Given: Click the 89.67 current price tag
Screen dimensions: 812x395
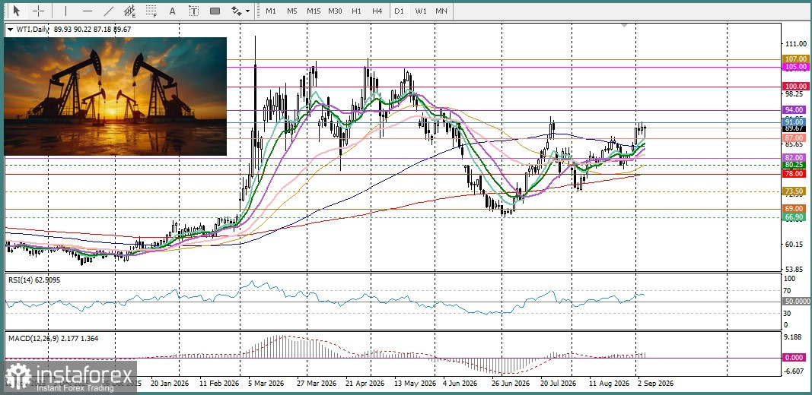Looking at the screenshot, I should [x=795, y=128].
